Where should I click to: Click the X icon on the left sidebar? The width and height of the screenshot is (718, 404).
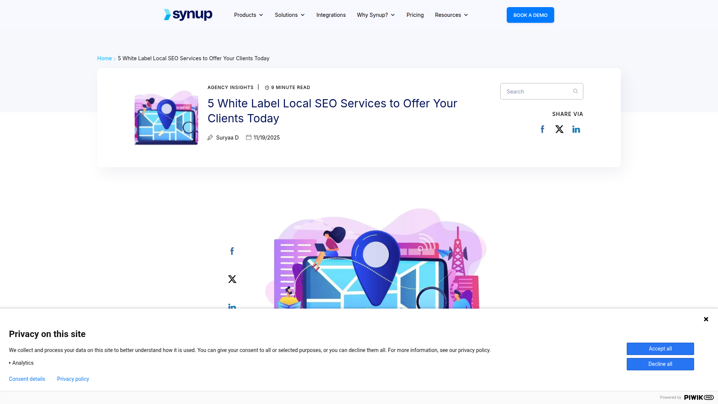[x=232, y=279]
